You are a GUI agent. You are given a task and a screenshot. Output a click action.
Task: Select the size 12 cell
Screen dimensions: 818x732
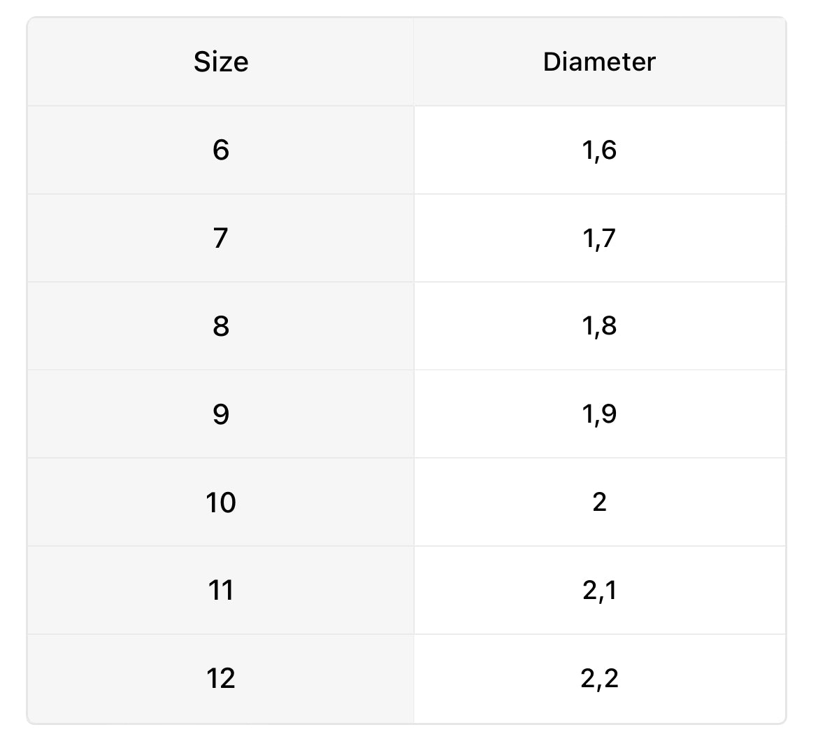[x=221, y=679]
